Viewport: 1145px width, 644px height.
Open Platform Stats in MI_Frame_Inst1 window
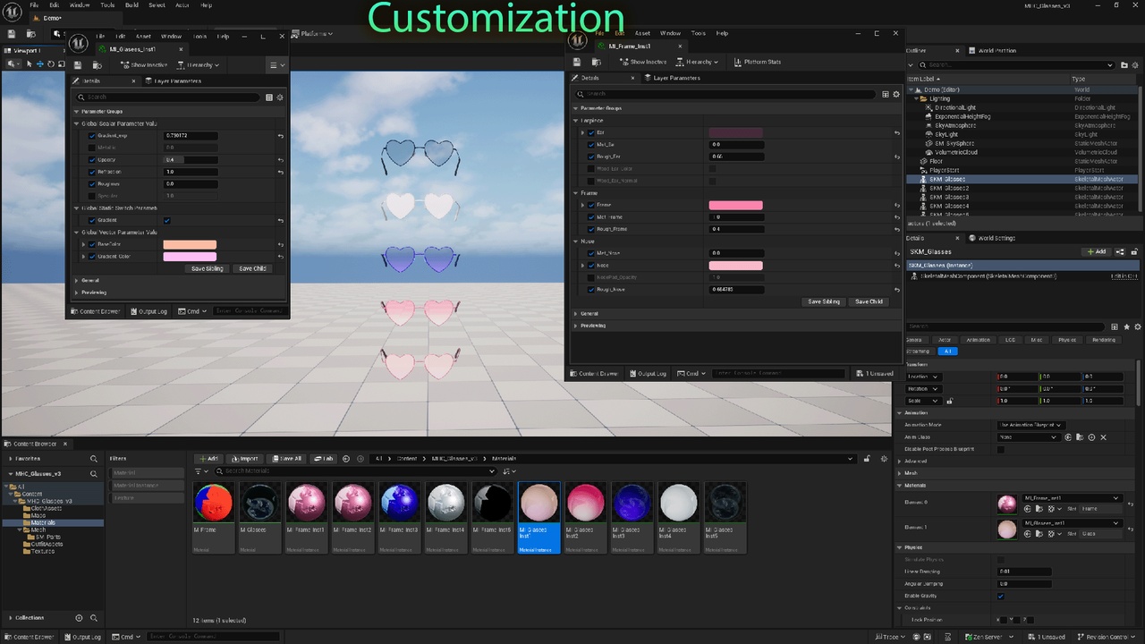(x=757, y=62)
